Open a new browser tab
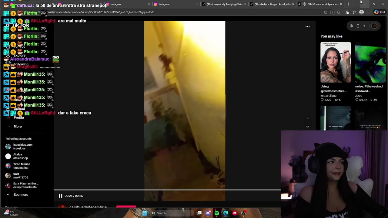Viewport: 388px width, 218px height. (x=348, y=4)
